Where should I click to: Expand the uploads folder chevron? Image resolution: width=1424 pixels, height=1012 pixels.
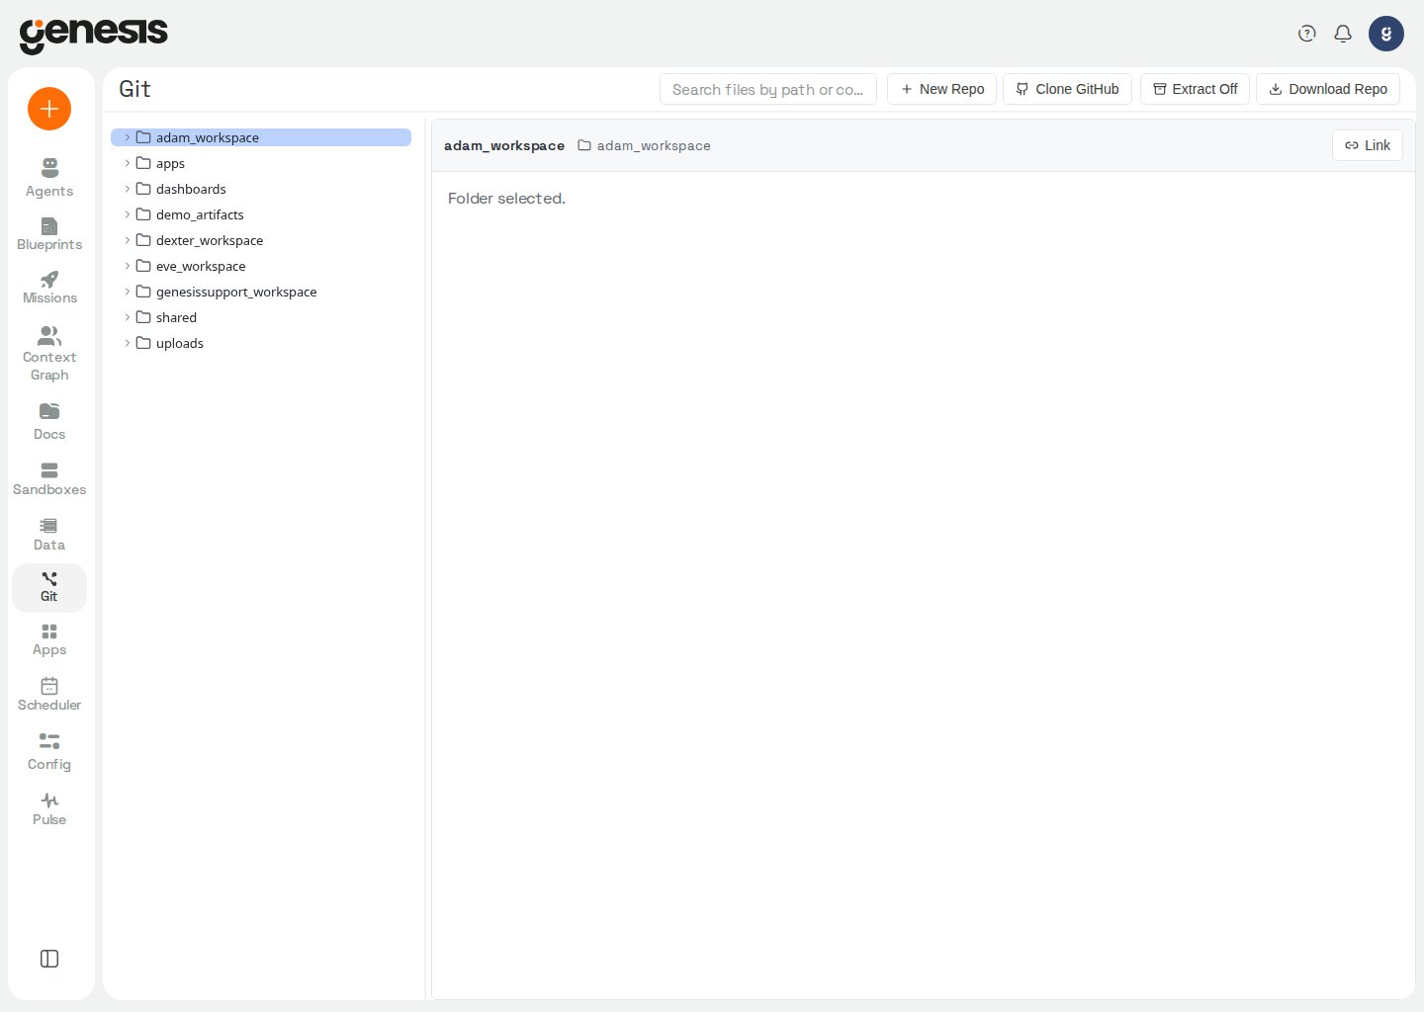point(128,343)
